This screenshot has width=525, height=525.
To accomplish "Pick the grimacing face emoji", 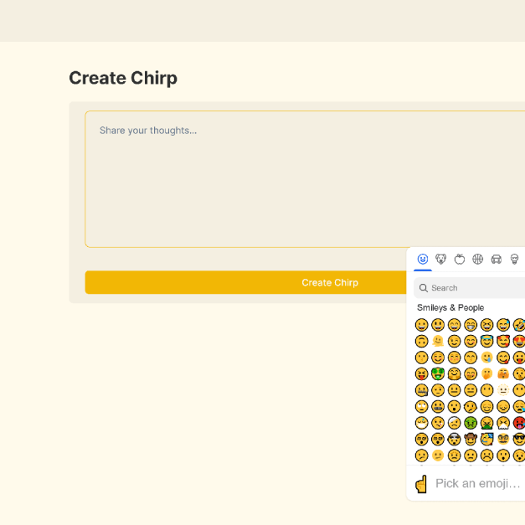I will (x=438, y=406).
